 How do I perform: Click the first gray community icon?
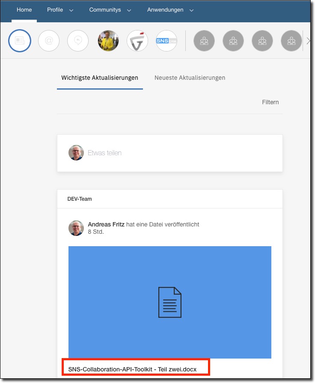pyautogui.click(x=204, y=41)
